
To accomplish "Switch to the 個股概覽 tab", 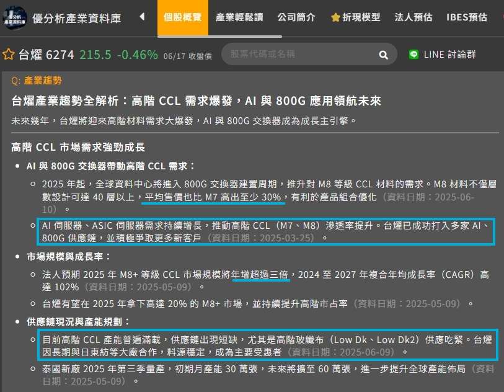I will click(x=183, y=17).
